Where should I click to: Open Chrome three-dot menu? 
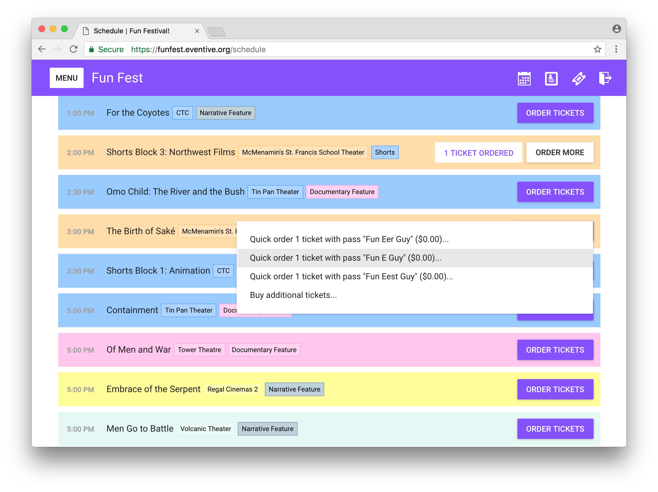(616, 49)
